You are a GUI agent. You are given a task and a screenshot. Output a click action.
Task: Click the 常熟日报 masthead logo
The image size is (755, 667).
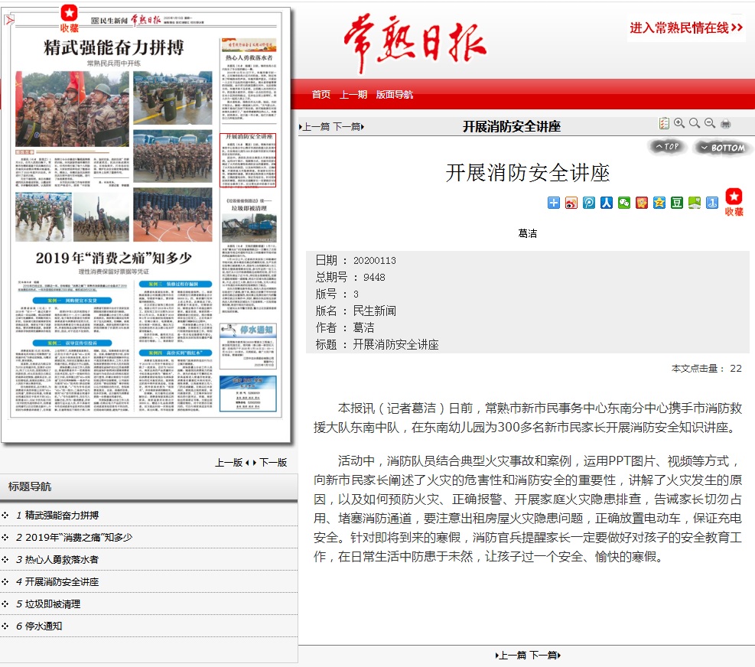[415, 42]
